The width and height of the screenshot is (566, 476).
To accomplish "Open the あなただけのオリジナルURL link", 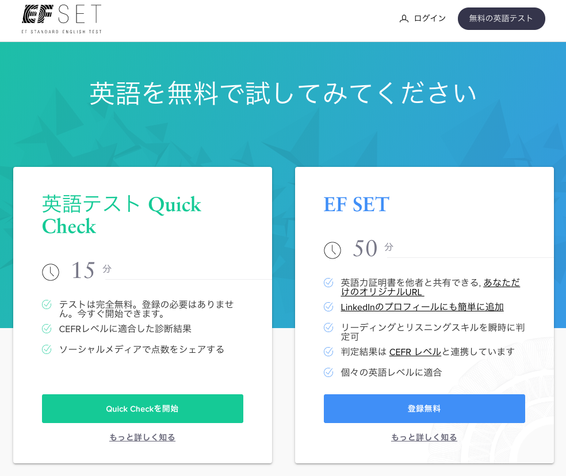I will pos(430,287).
